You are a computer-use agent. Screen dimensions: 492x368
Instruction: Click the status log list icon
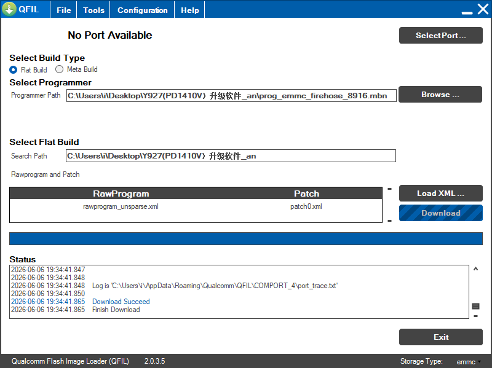[475, 306]
